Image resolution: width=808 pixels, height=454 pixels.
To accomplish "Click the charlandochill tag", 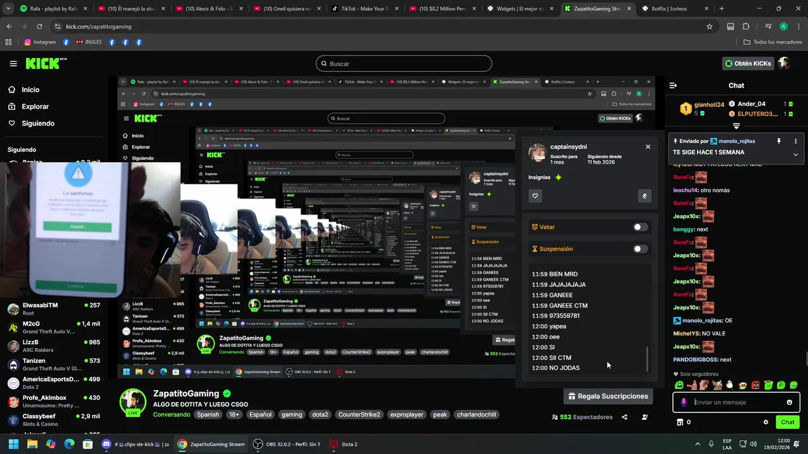I will [x=477, y=415].
